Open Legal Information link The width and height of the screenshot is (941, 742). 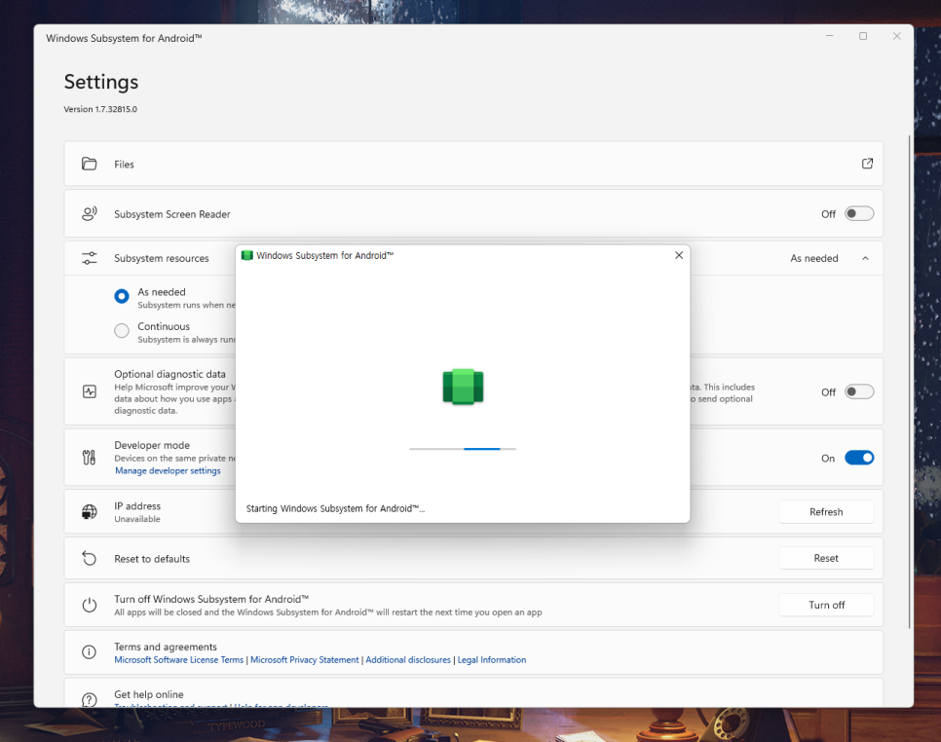click(492, 660)
